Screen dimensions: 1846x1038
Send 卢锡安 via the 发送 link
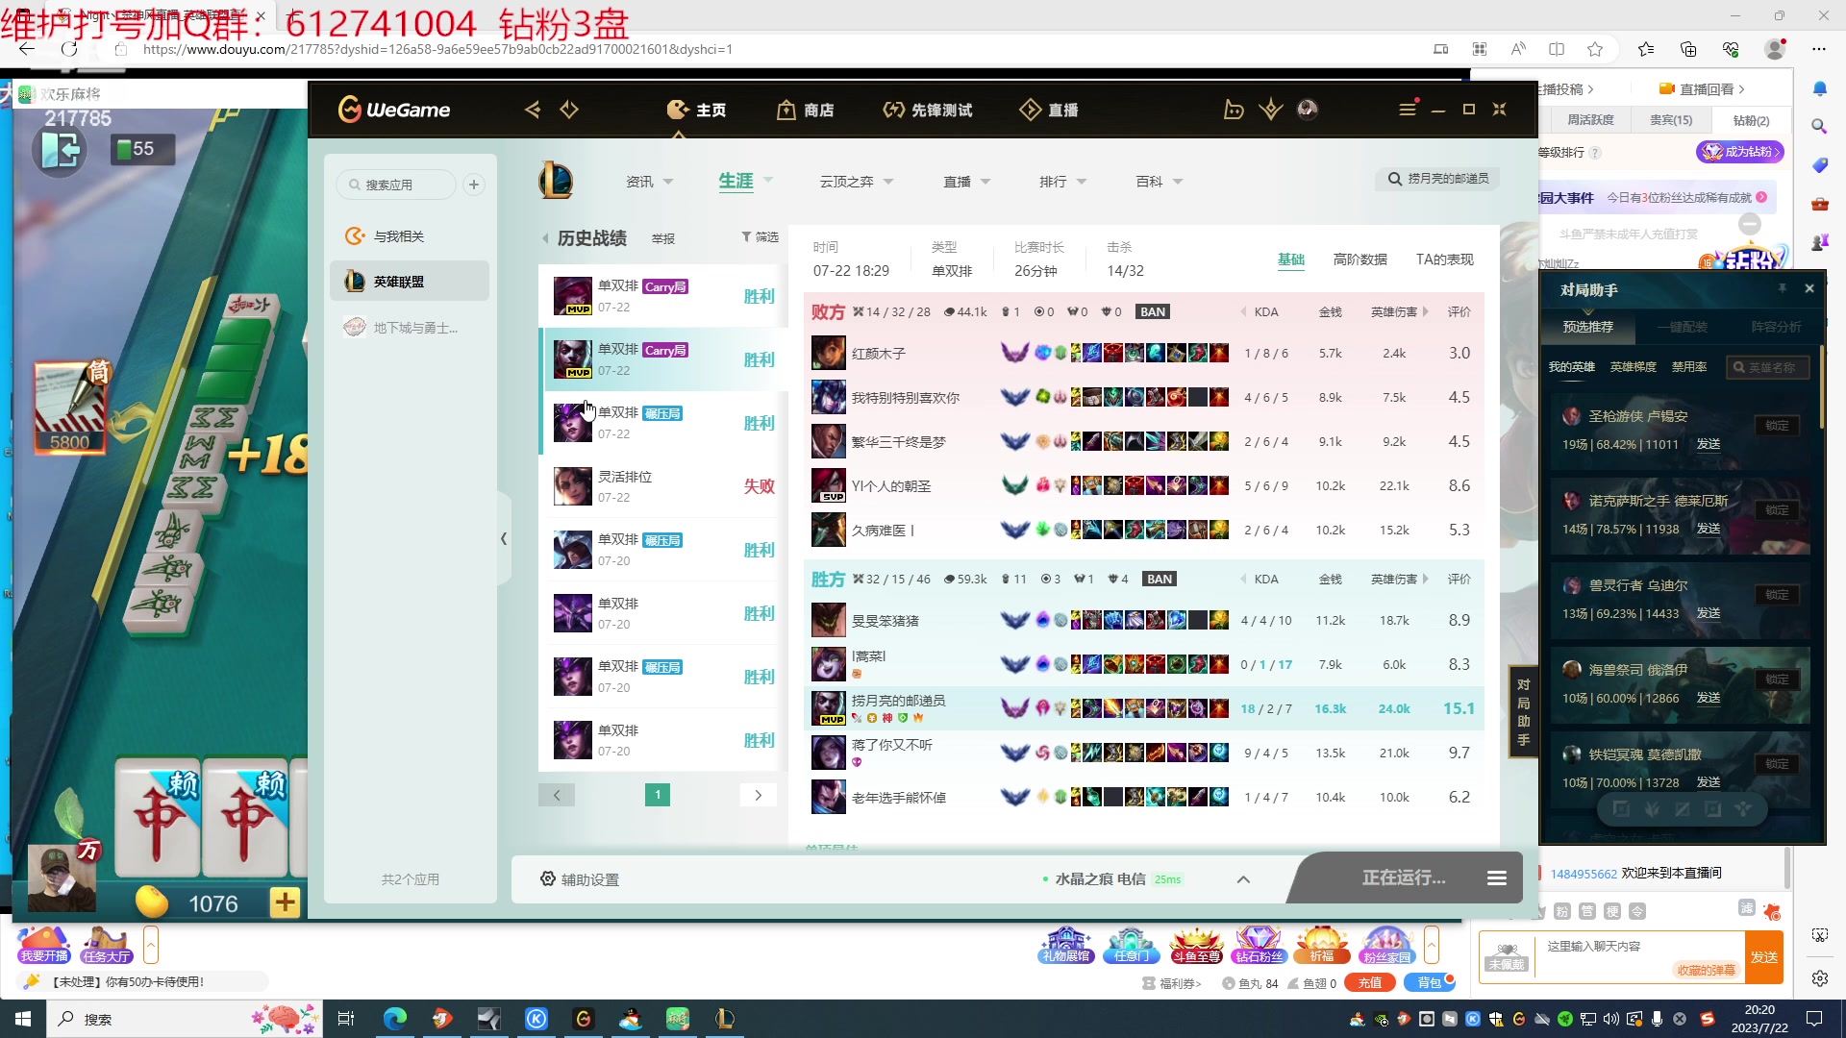[1709, 444]
